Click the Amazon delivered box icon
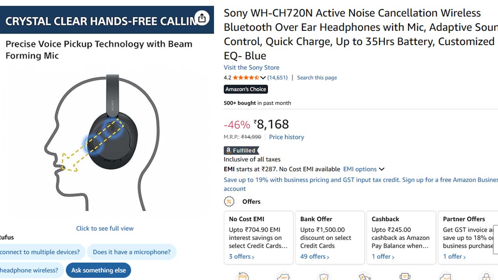This screenshot has height=280, width=498. [445, 276]
